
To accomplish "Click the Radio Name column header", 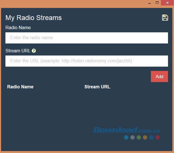I will (x=20, y=87).
